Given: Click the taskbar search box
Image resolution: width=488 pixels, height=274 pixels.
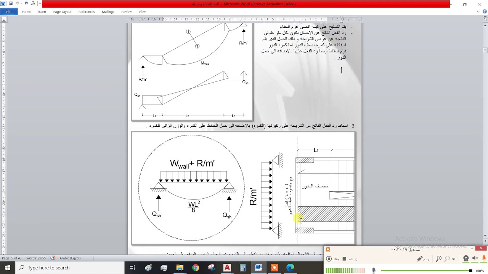Looking at the screenshot, I should coord(70,268).
